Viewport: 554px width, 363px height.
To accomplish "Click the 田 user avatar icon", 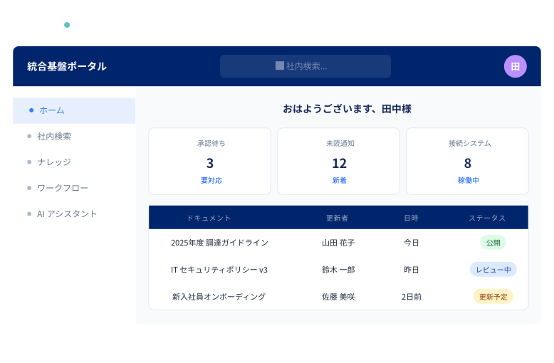I will 515,66.
